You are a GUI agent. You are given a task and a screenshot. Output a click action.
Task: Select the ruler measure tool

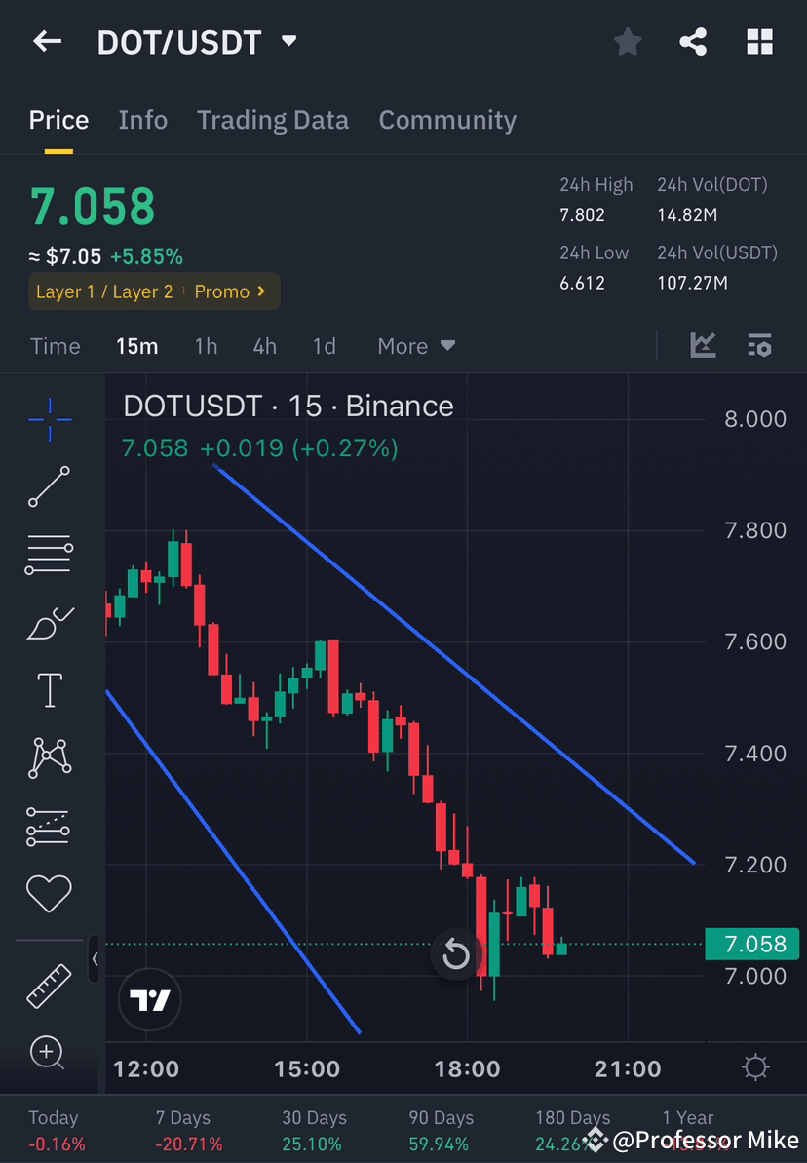pos(49,985)
